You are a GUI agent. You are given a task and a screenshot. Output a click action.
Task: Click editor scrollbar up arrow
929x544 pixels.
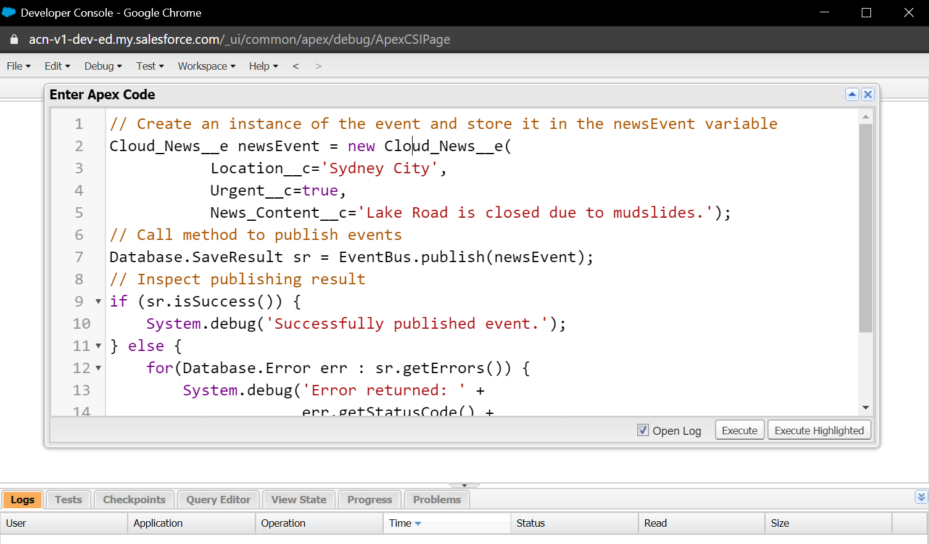click(865, 117)
